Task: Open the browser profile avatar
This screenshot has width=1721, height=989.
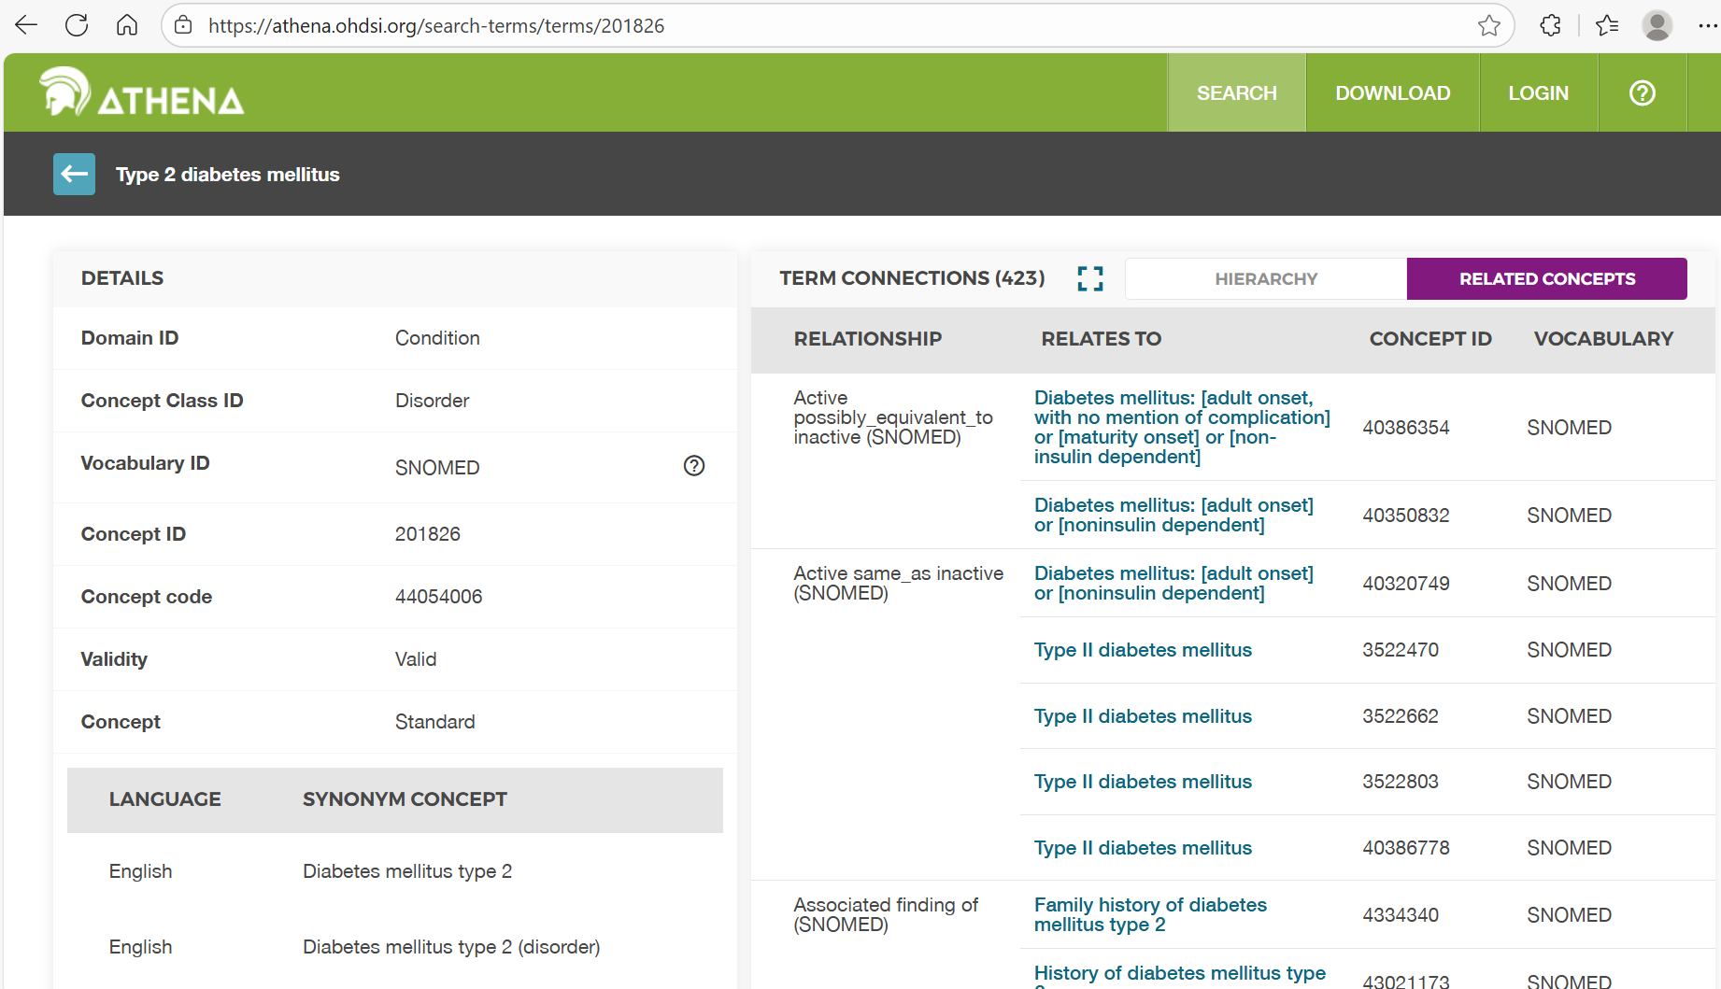Action: pyautogui.click(x=1657, y=25)
